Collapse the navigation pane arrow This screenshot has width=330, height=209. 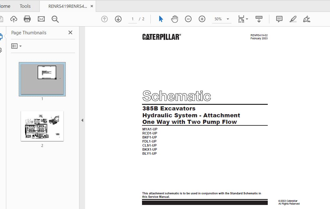[x=82, y=120]
